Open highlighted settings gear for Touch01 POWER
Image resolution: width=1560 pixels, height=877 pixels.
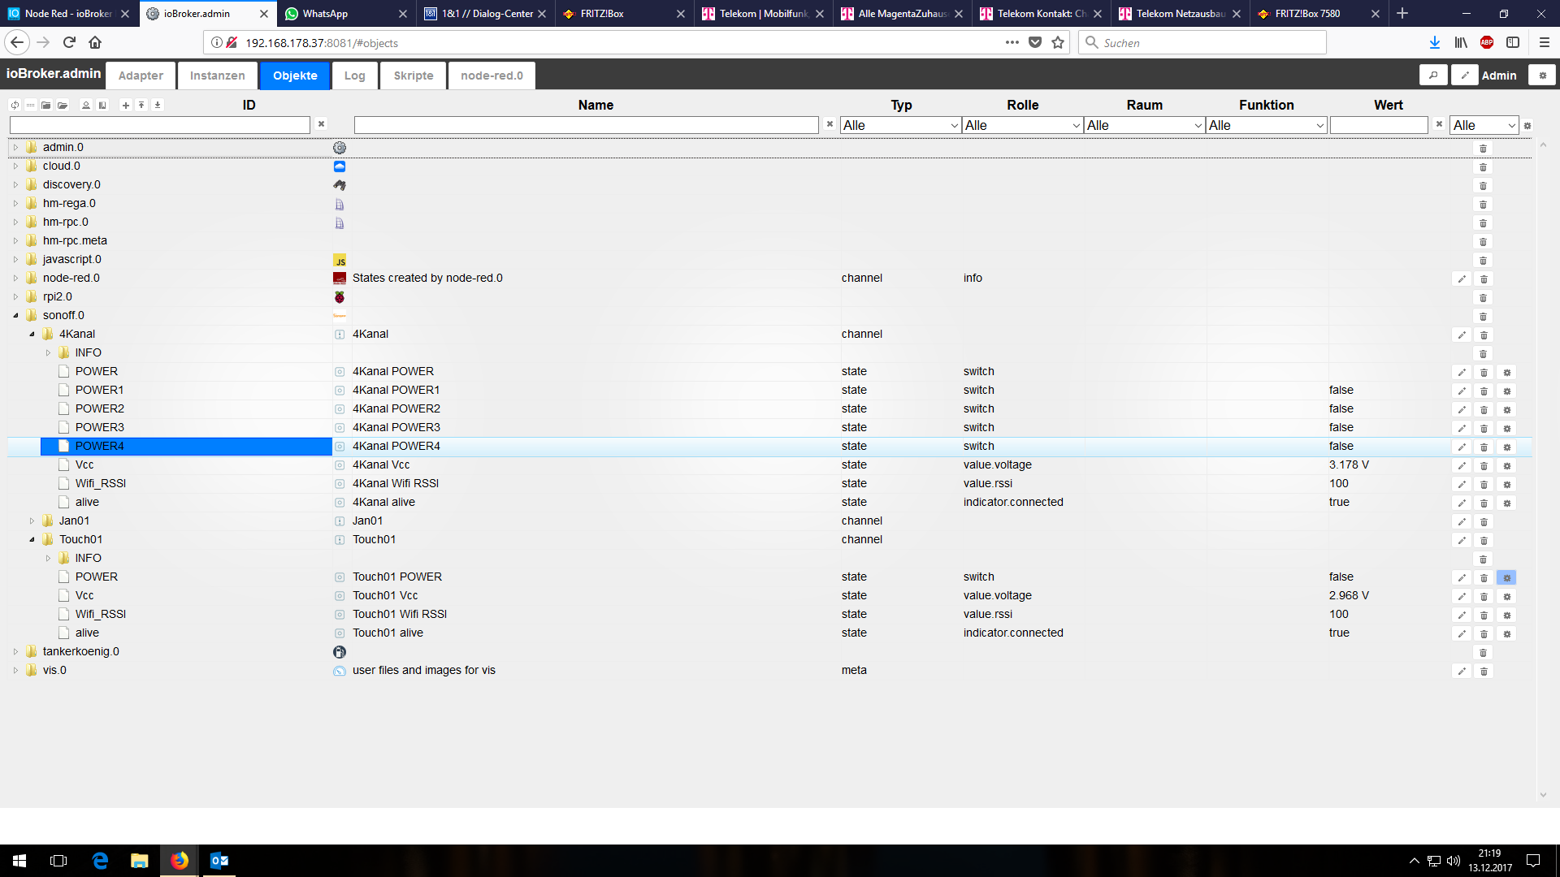pos(1506,577)
